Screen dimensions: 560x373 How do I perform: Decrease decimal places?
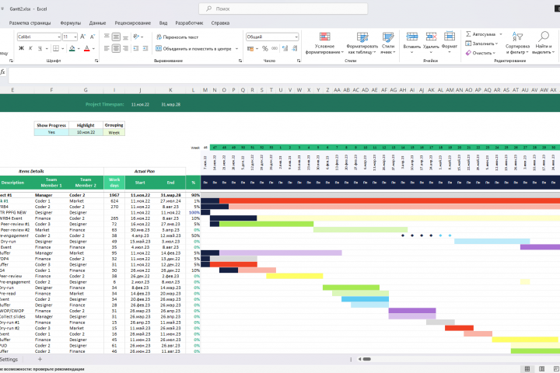pyautogui.click(x=295, y=48)
